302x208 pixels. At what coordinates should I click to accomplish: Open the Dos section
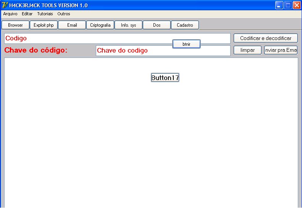(157, 25)
